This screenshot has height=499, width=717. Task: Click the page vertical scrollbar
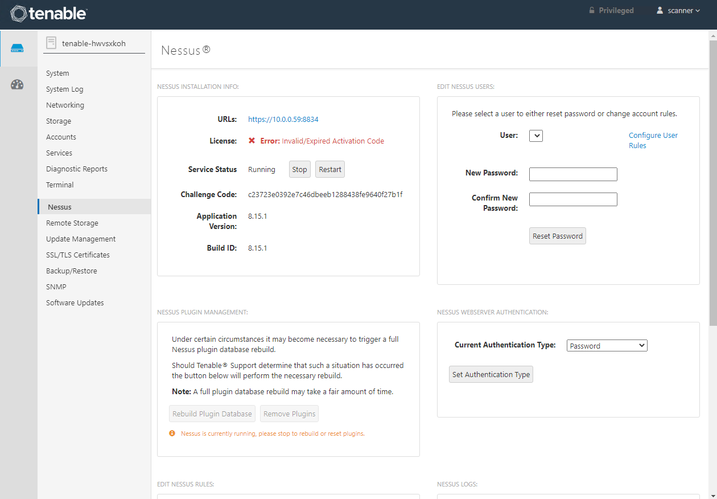tap(713, 182)
